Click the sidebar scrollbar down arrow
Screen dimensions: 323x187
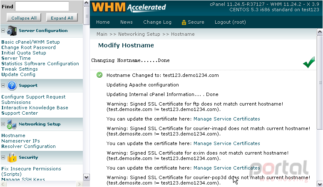[x=86, y=177]
